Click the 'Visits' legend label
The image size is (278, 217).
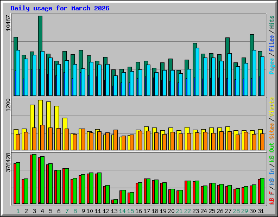pyautogui.click(x=271, y=107)
